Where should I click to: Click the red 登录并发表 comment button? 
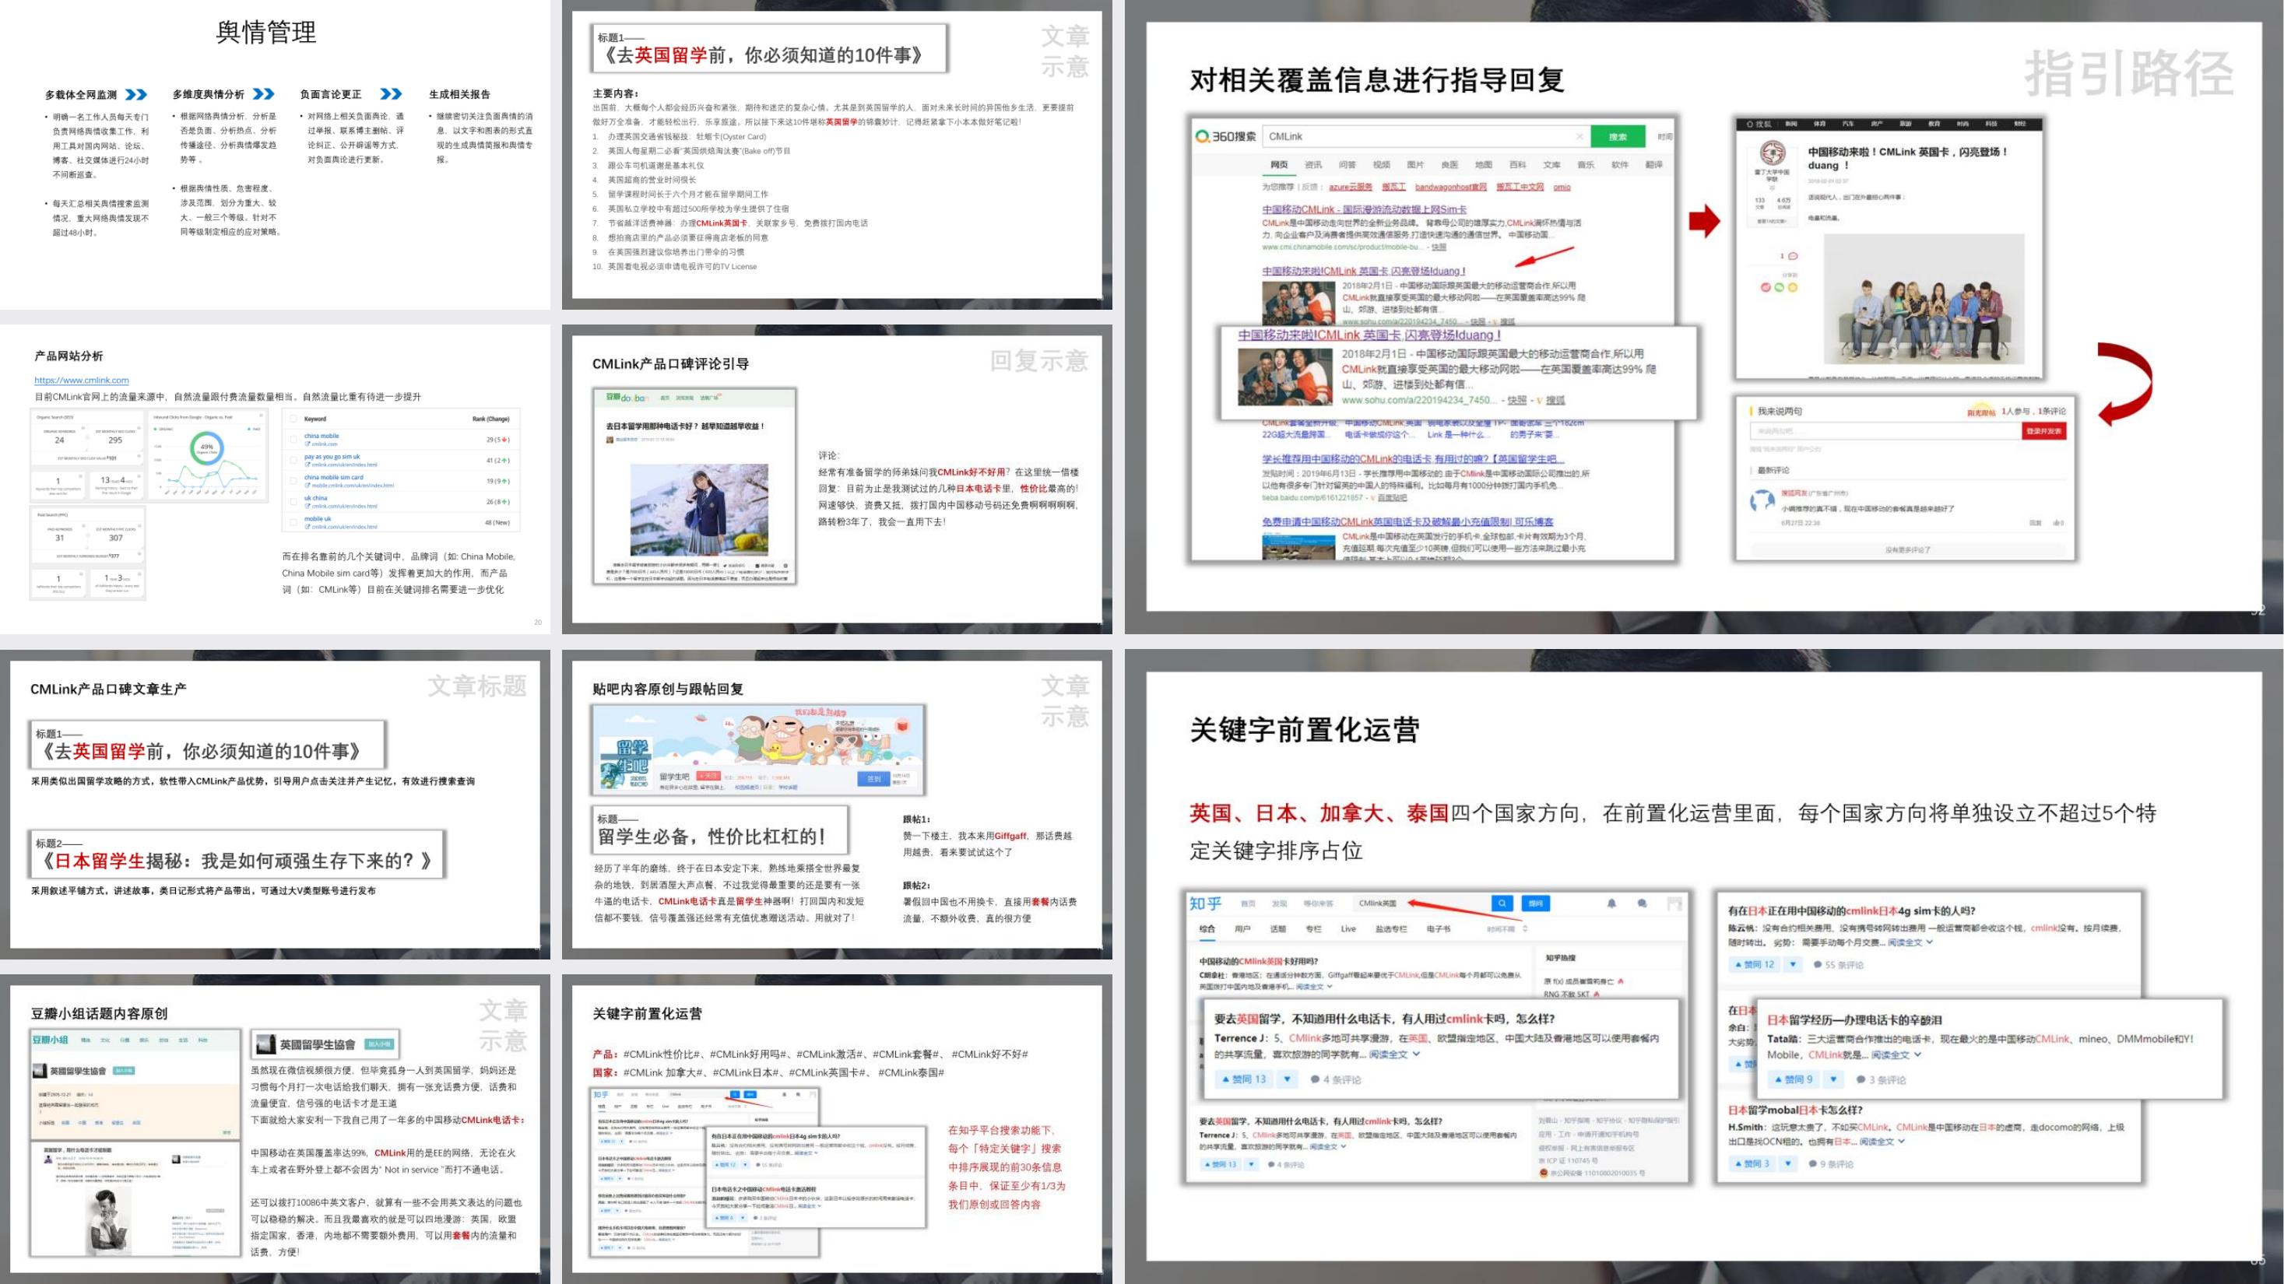click(x=2043, y=430)
